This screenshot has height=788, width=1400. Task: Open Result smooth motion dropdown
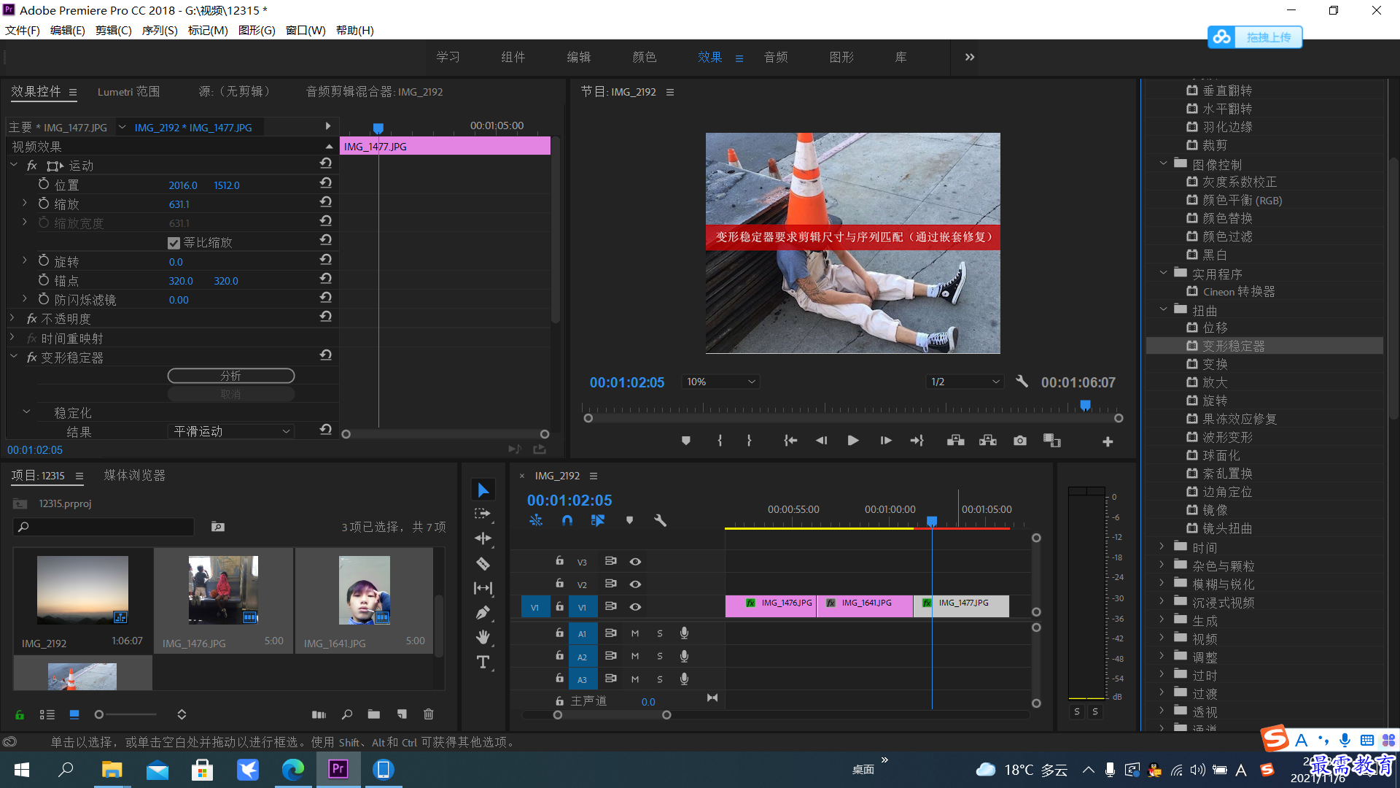click(x=231, y=431)
